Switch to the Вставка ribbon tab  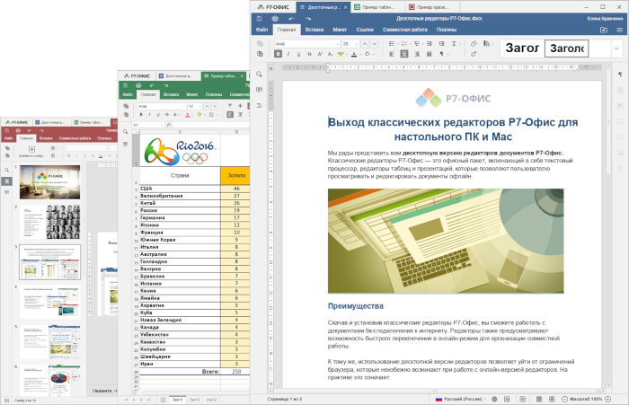click(314, 30)
